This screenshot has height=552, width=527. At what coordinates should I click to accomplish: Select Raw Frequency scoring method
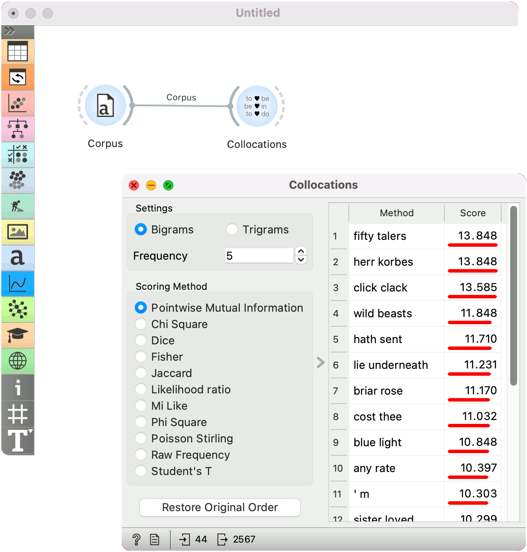tap(141, 455)
